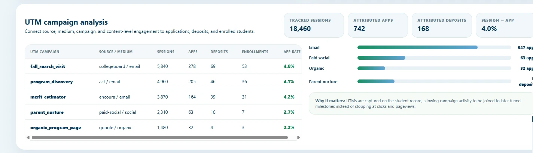Click the 164 apps value
533x153 pixels.
pos(192,97)
